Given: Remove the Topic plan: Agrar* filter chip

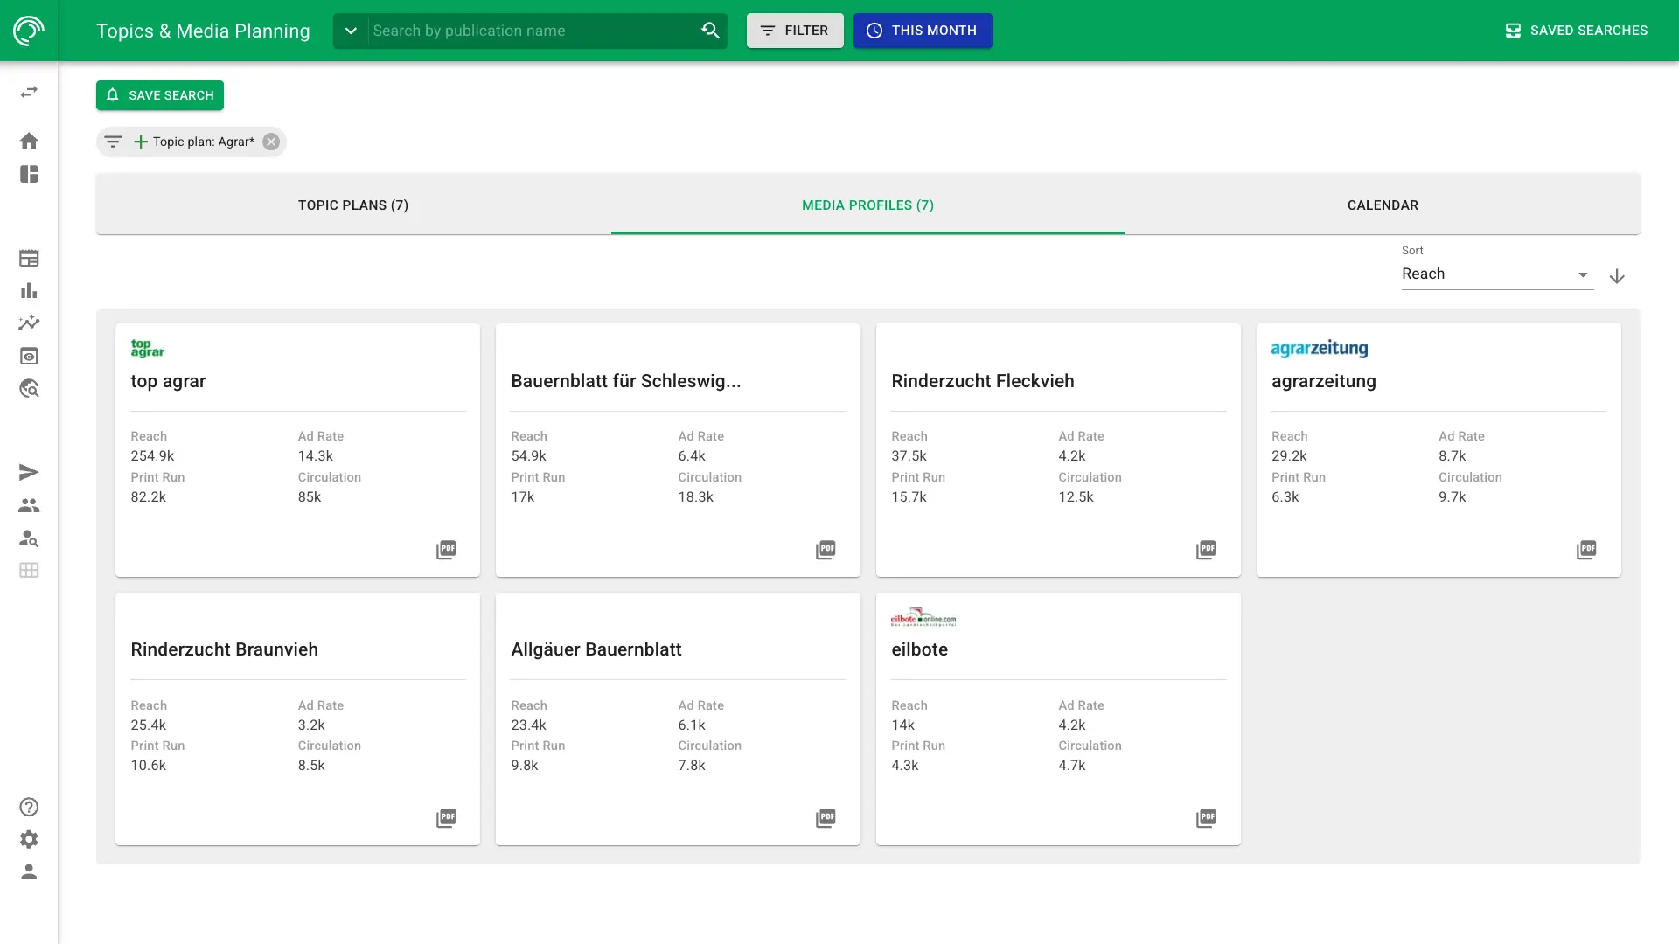Looking at the screenshot, I should point(271,142).
